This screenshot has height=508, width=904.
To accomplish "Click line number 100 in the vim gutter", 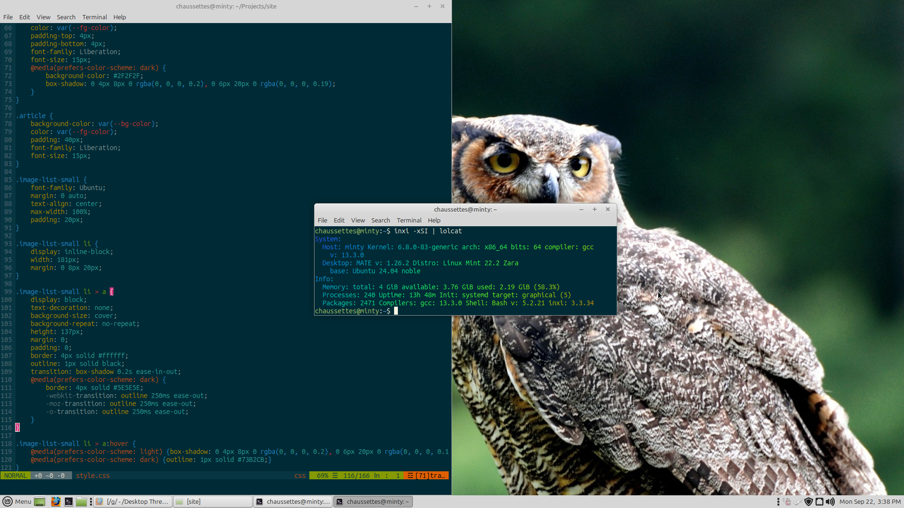I will [6, 300].
